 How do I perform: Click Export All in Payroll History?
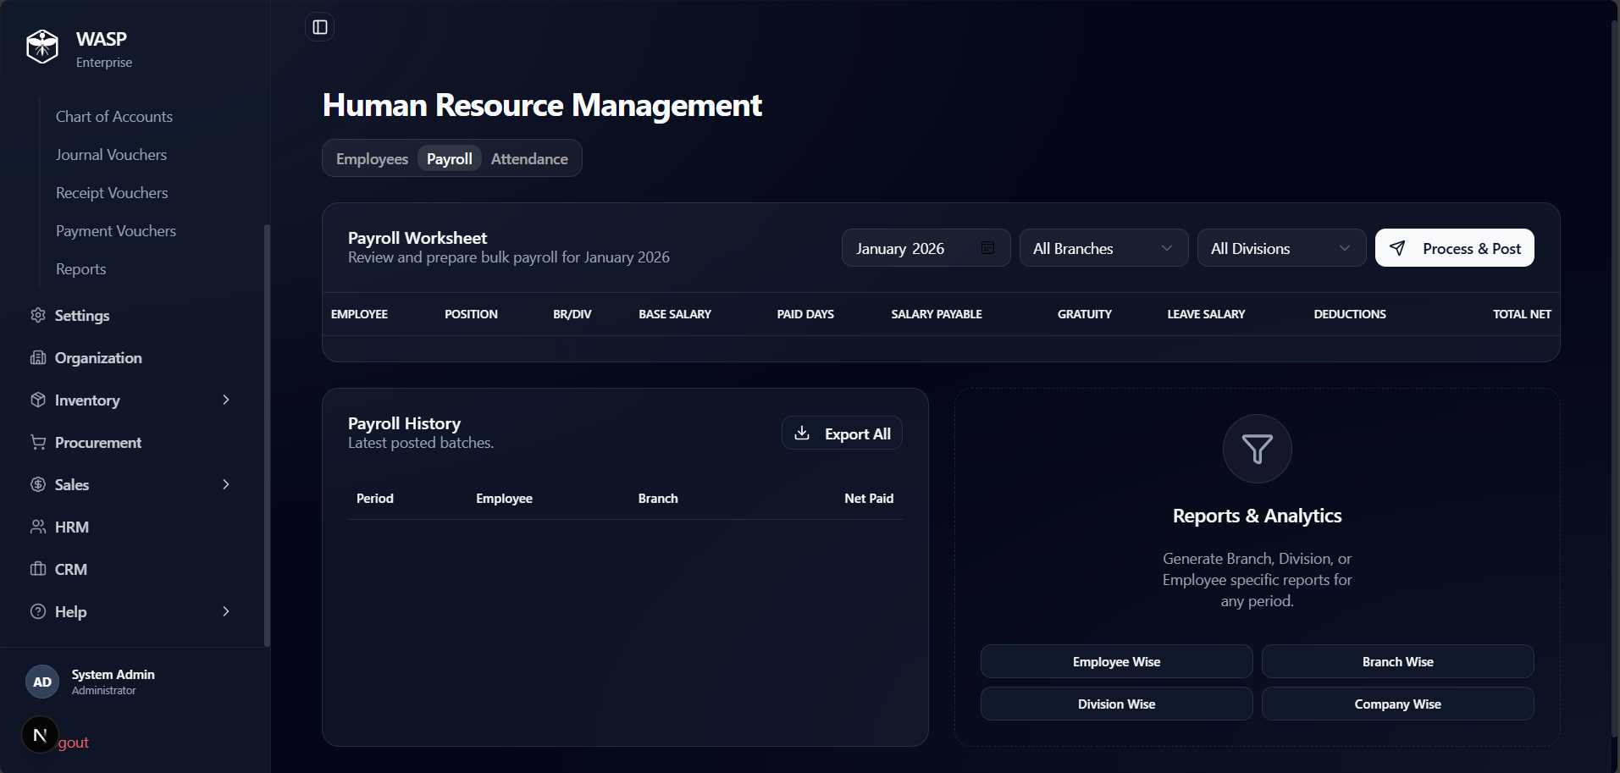click(x=842, y=433)
